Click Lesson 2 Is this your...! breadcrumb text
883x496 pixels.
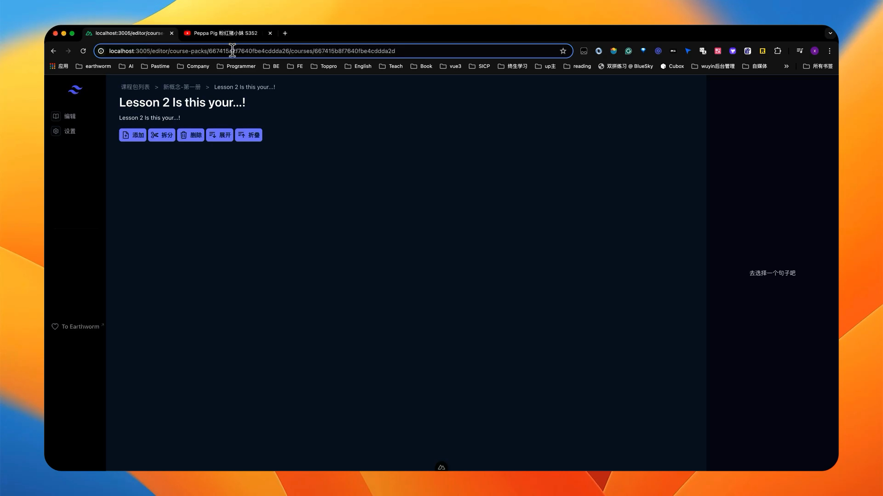click(245, 87)
